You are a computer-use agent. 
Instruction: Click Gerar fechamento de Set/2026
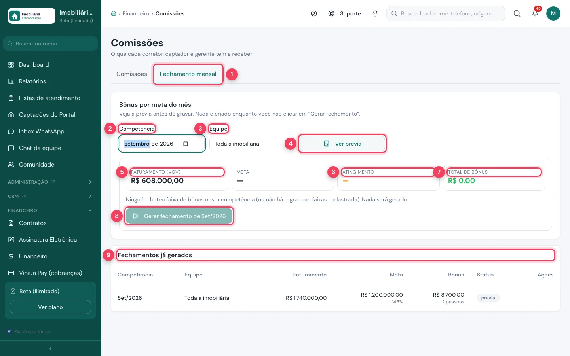click(x=179, y=216)
